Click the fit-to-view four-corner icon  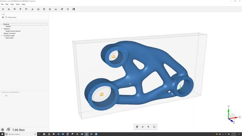click(154, 127)
